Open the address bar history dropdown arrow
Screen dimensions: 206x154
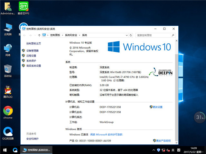[126, 35]
